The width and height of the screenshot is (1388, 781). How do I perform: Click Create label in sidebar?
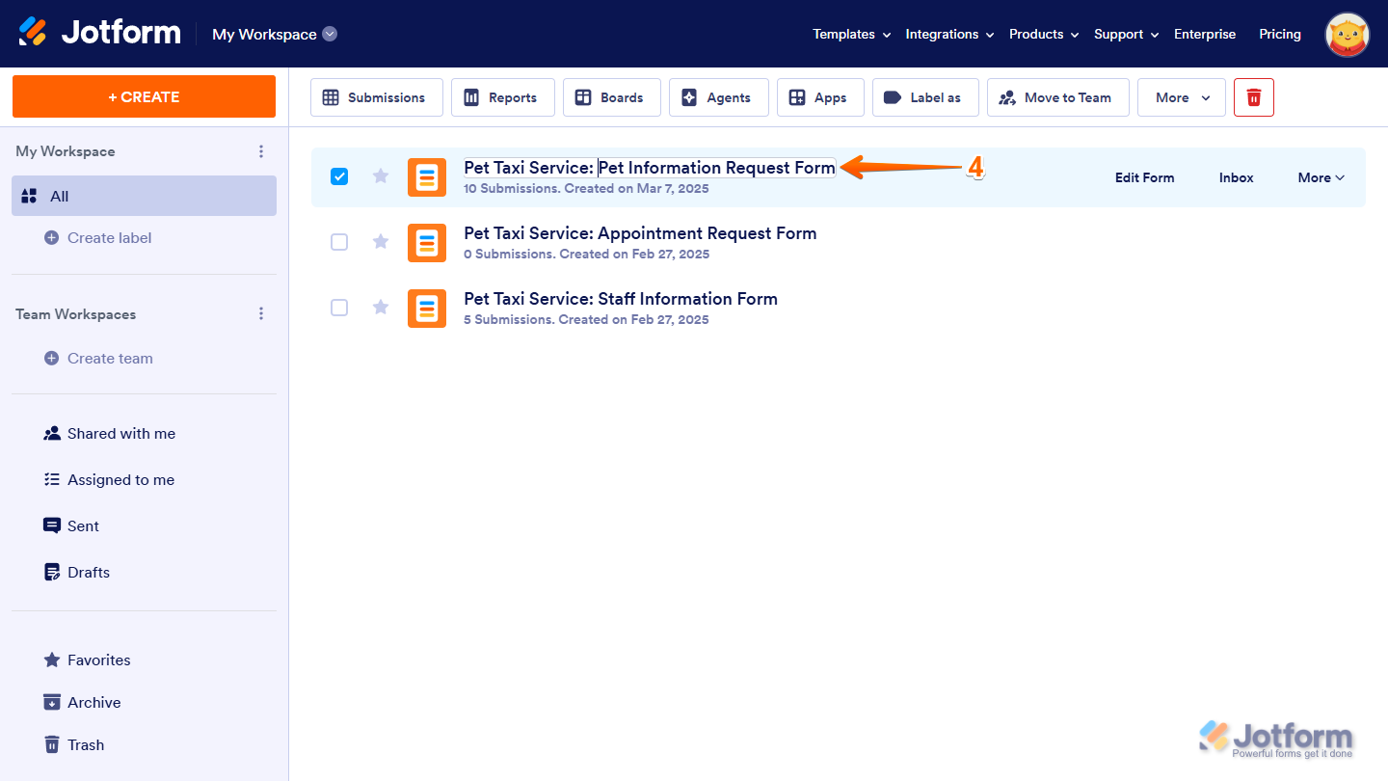(x=98, y=238)
